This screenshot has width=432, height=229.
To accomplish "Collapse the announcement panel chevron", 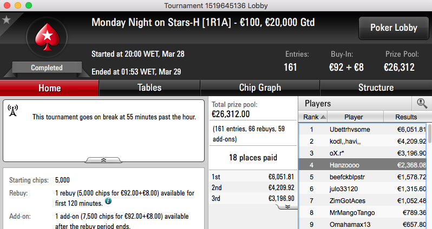I will 103,160.
